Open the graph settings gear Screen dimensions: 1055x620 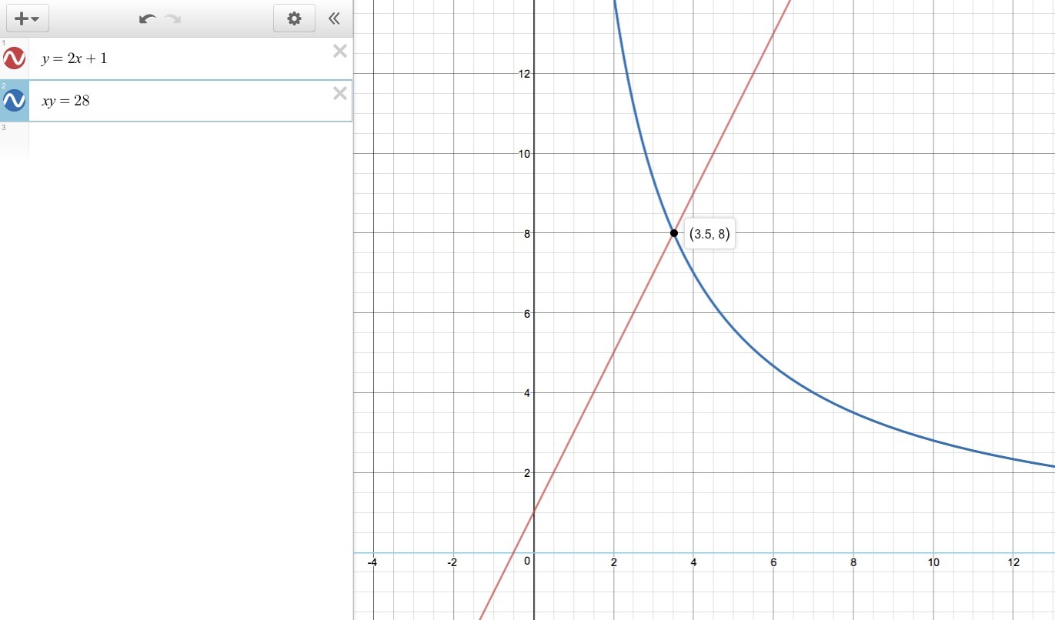point(294,18)
